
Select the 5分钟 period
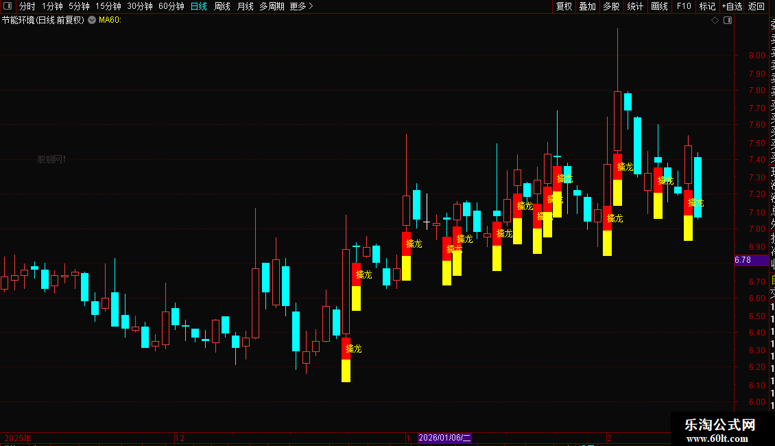[x=79, y=6]
